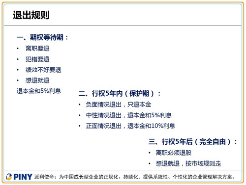246x185 pixels.
Task: Click the bullet dot before 负面情况退出
Action: click(x=80, y=105)
